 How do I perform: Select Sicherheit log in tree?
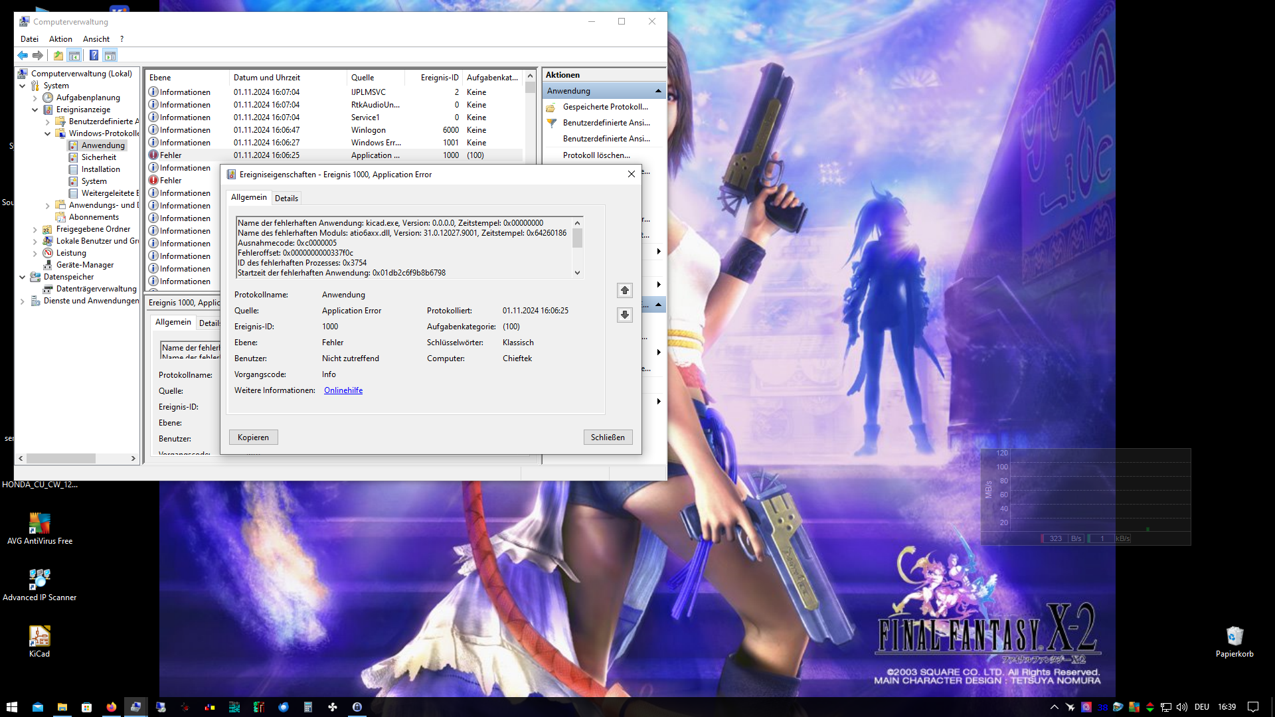coord(99,157)
